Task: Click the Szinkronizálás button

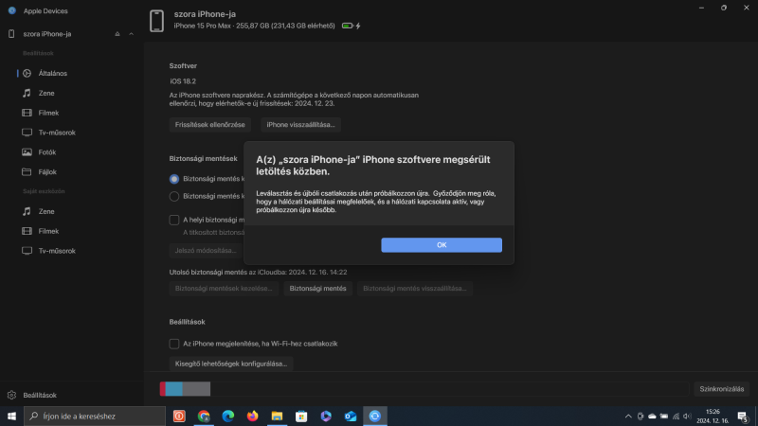Action: 722,389
